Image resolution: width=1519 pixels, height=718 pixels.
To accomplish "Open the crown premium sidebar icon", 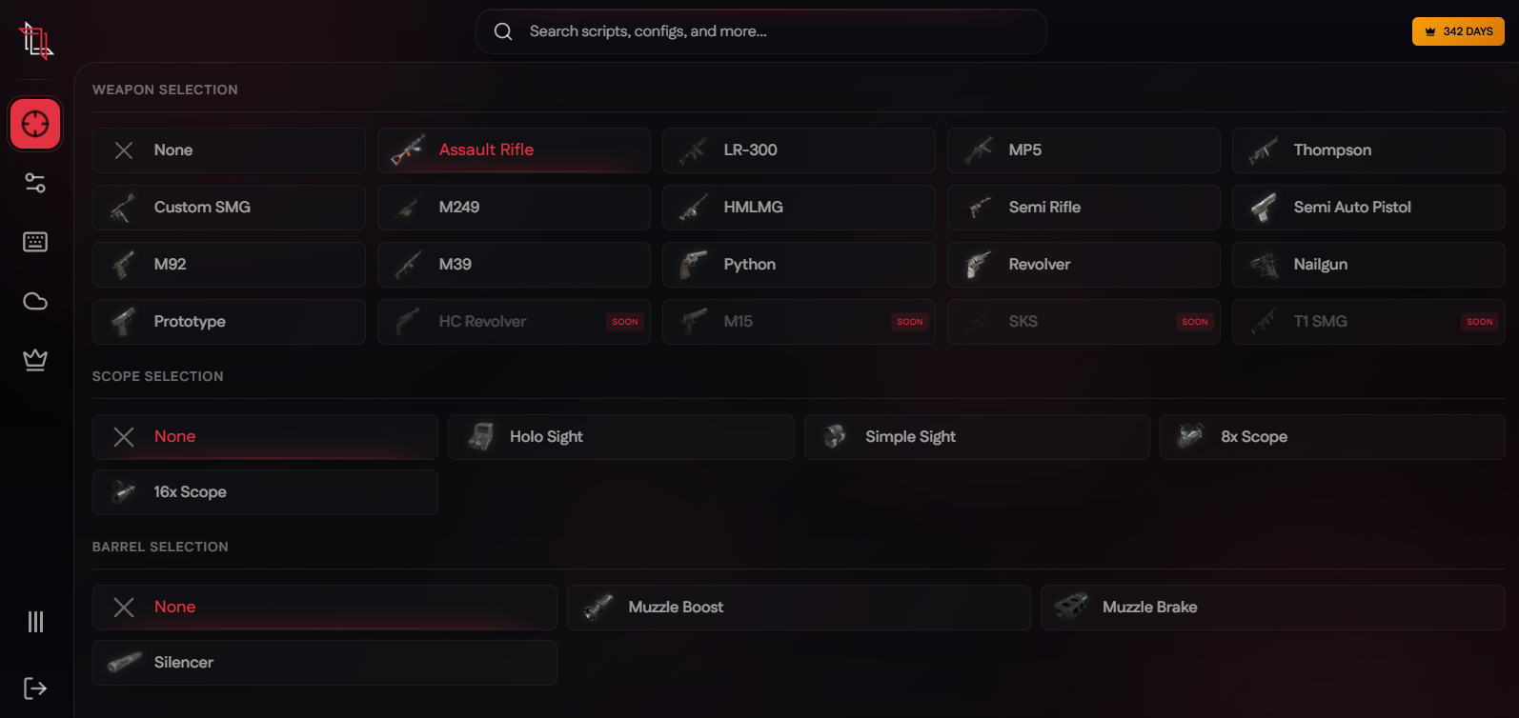I will pos(35,360).
